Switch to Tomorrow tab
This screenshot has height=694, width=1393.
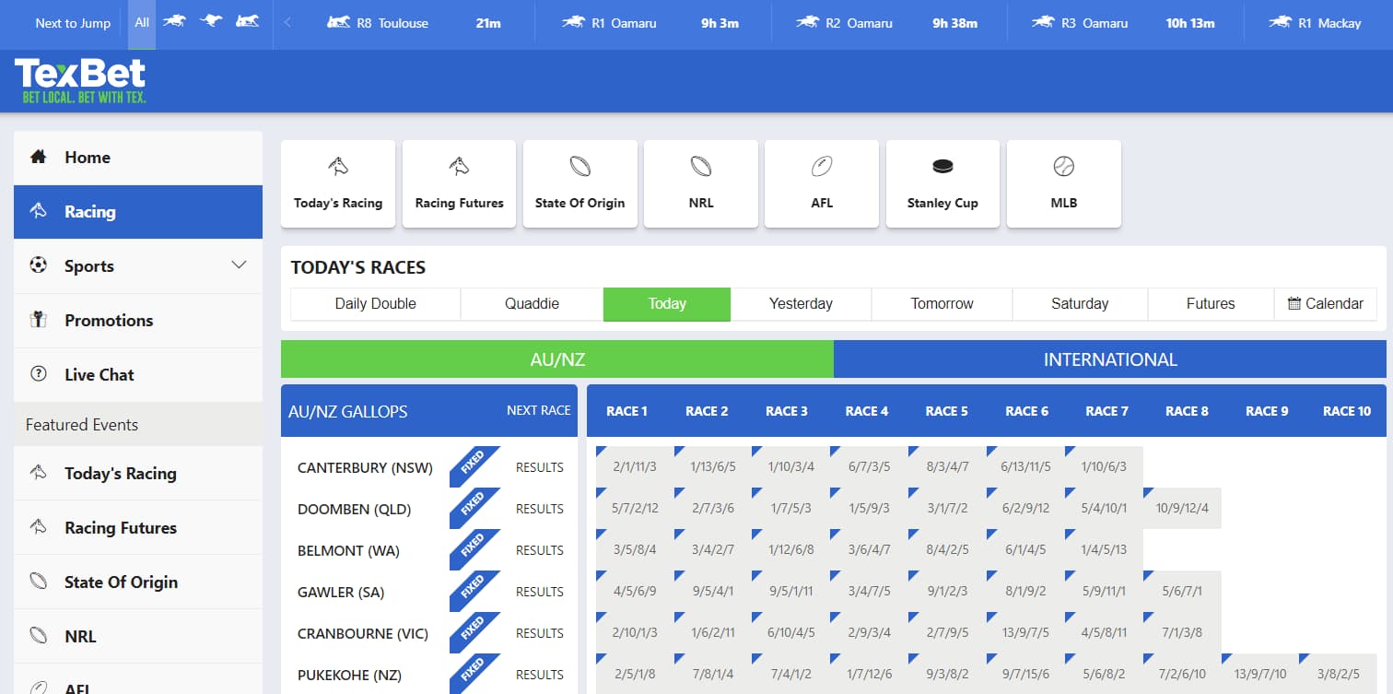click(942, 304)
